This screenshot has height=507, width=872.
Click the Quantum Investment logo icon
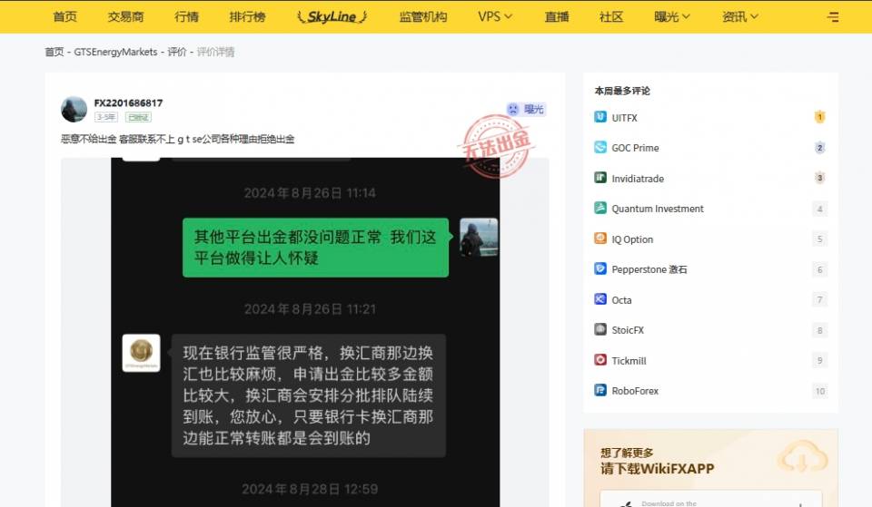pos(600,208)
